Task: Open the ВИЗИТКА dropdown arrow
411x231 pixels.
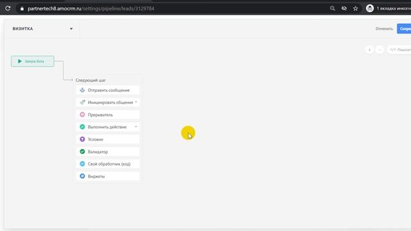Action: pyautogui.click(x=71, y=28)
